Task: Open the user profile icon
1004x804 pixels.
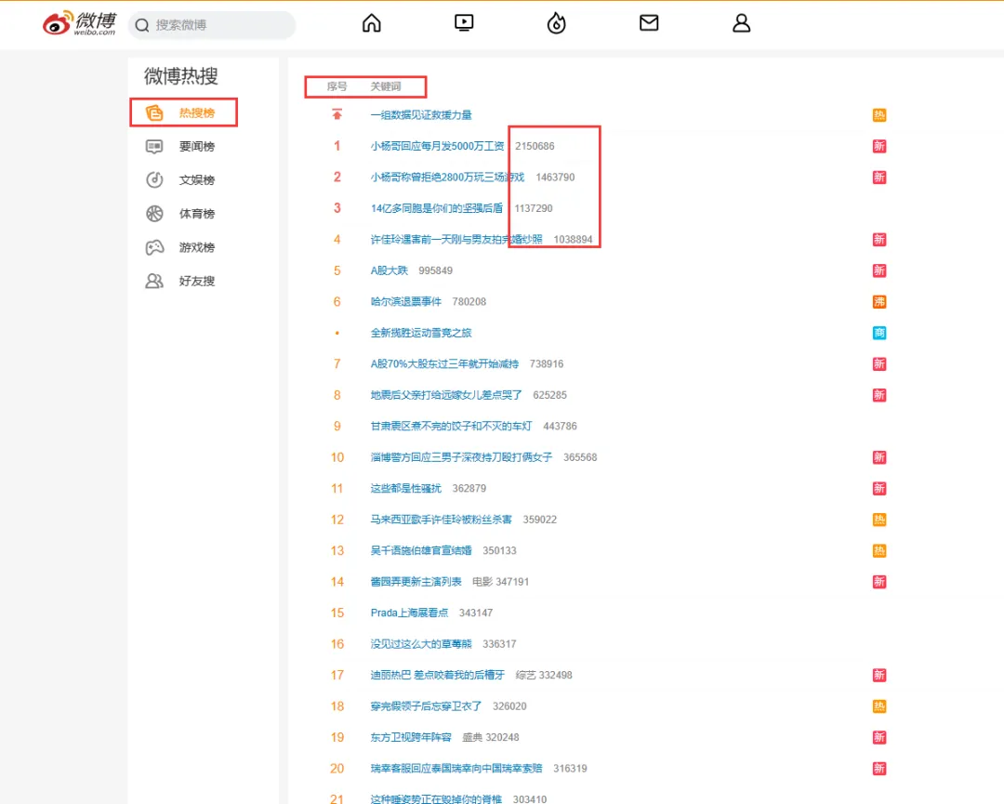Action: [x=742, y=23]
